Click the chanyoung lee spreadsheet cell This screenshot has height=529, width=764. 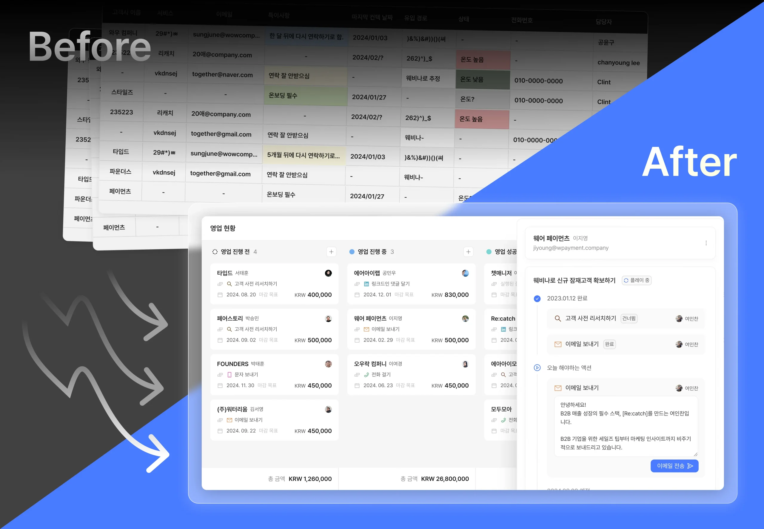pyautogui.click(x=620, y=62)
